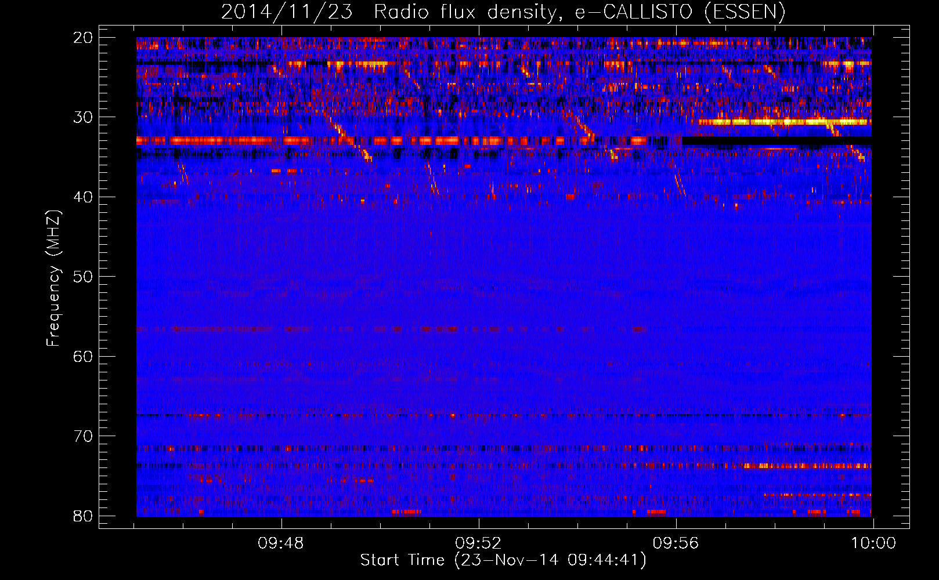
Task: Click the 50 frequency tick label
Action: 83,277
